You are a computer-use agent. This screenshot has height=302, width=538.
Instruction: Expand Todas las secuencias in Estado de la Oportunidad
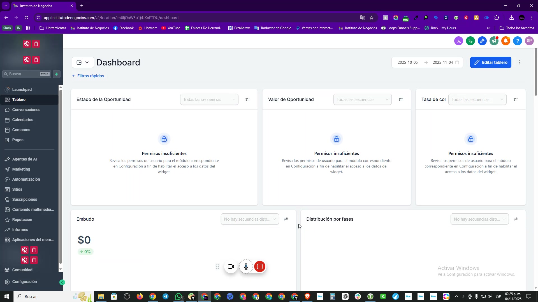(209, 100)
